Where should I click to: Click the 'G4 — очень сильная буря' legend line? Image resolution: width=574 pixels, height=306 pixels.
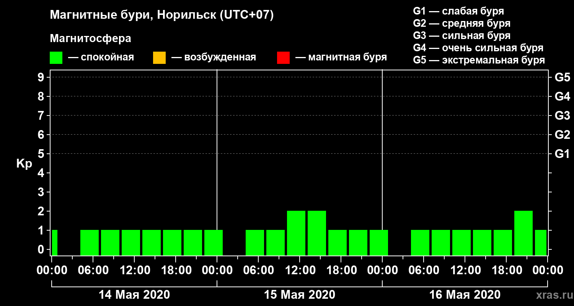[478, 48]
